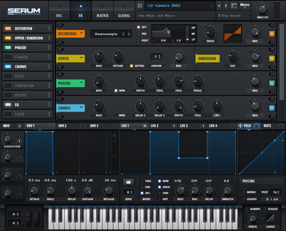Screen dimensions: 286x231
Task: Toggle LFO ANCH checkbox
Action: [159, 187]
